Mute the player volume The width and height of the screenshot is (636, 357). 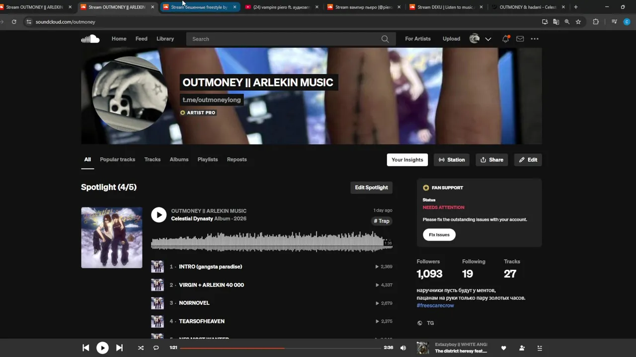pos(403,348)
